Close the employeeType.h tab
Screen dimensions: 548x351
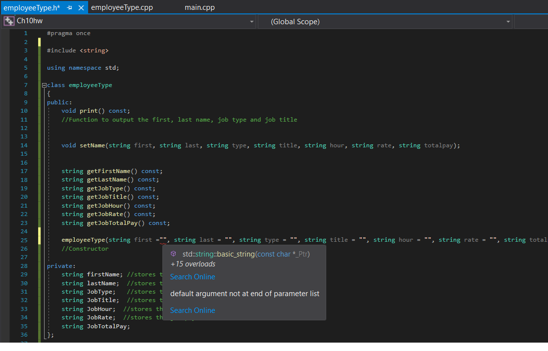point(81,7)
